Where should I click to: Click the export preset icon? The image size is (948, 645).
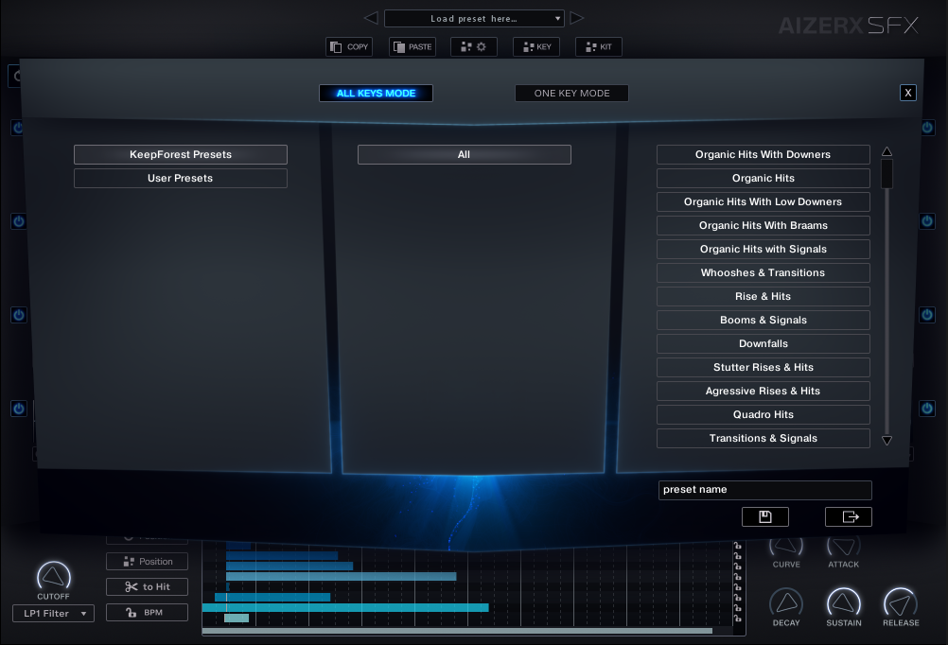849,516
